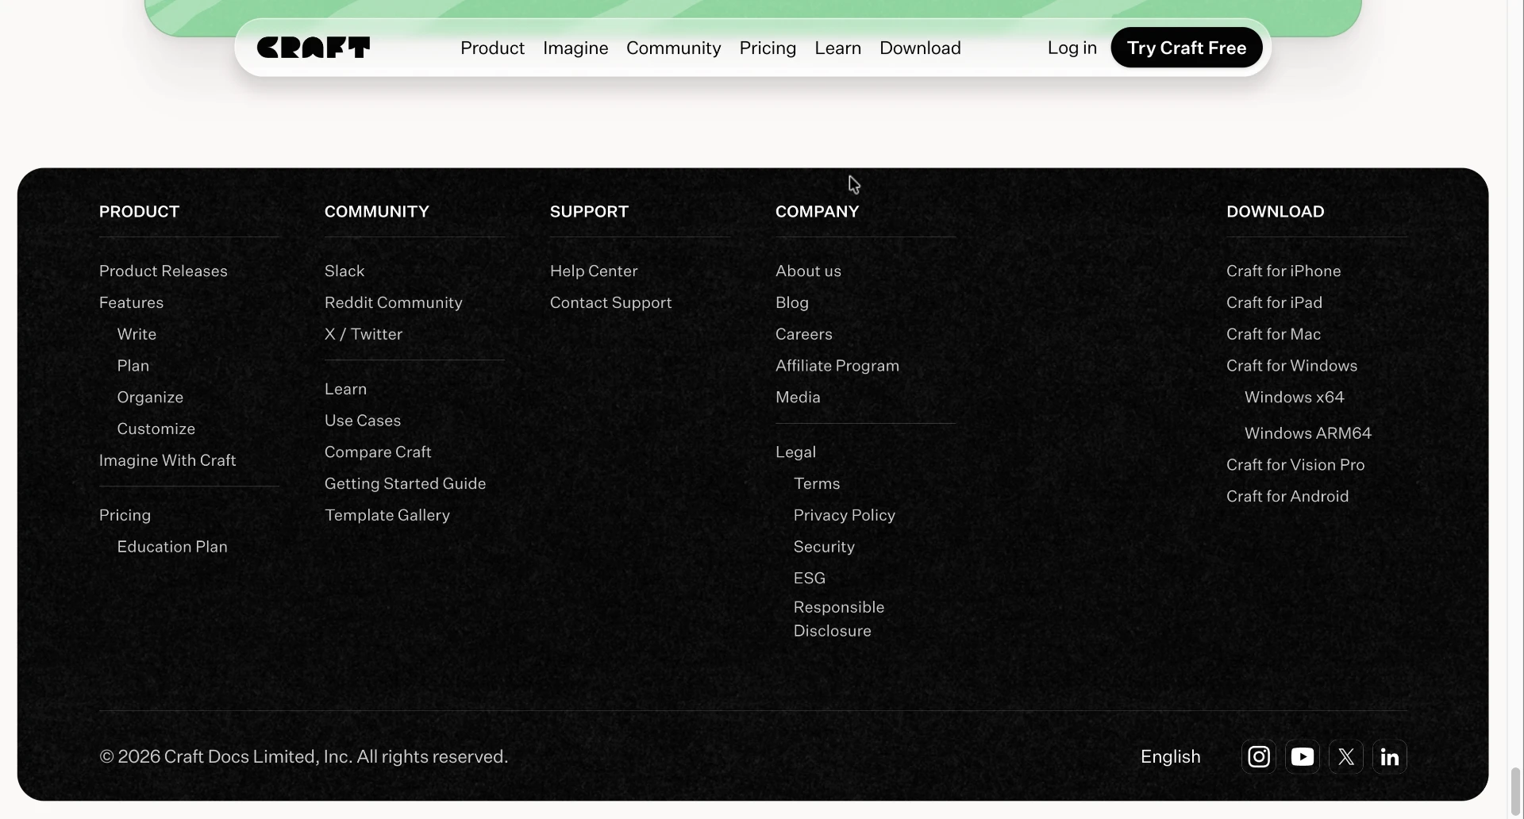This screenshot has height=819, width=1524.
Task: Open Craft for iPad download link
Action: click(1274, 302)
